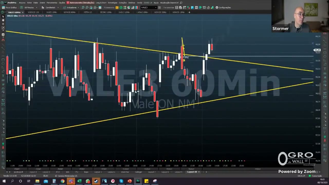Viewport: 329px width, 185px height.
Task: Click the list icon next to VALE3 box
Action: 159,7
